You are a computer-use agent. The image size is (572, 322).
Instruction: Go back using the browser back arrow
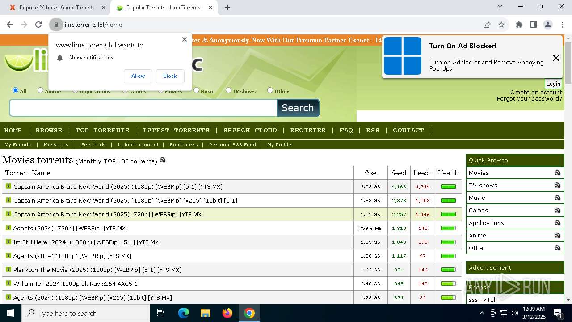point(10,25)
